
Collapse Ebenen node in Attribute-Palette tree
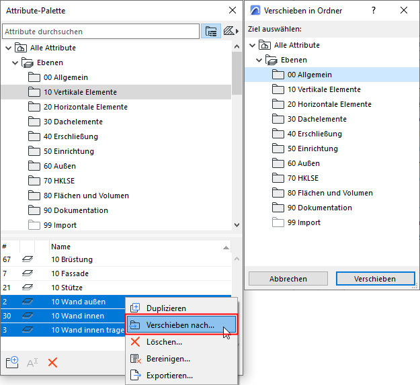click(x=15, y=62)
